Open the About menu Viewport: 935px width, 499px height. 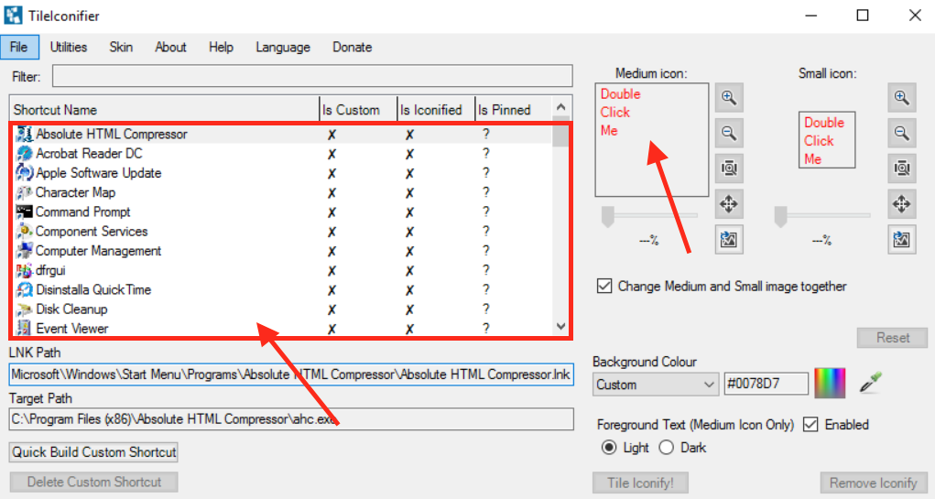click(170, 47)
